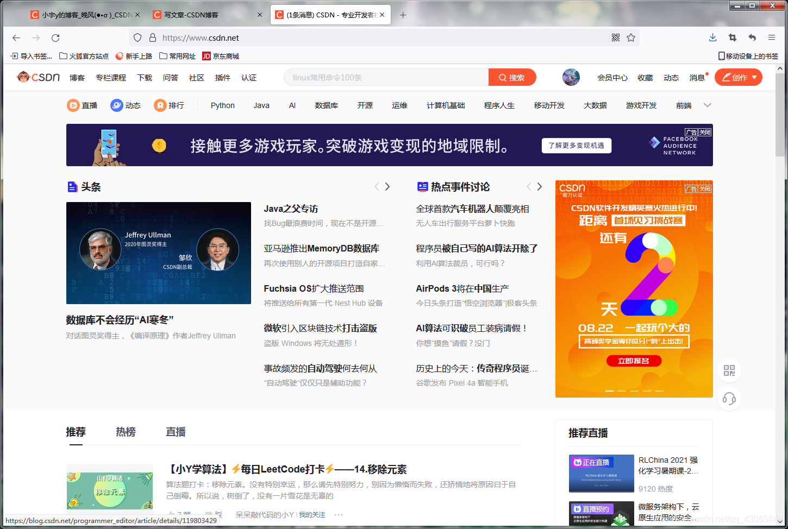Open 博客 in the top navigation

77,78
